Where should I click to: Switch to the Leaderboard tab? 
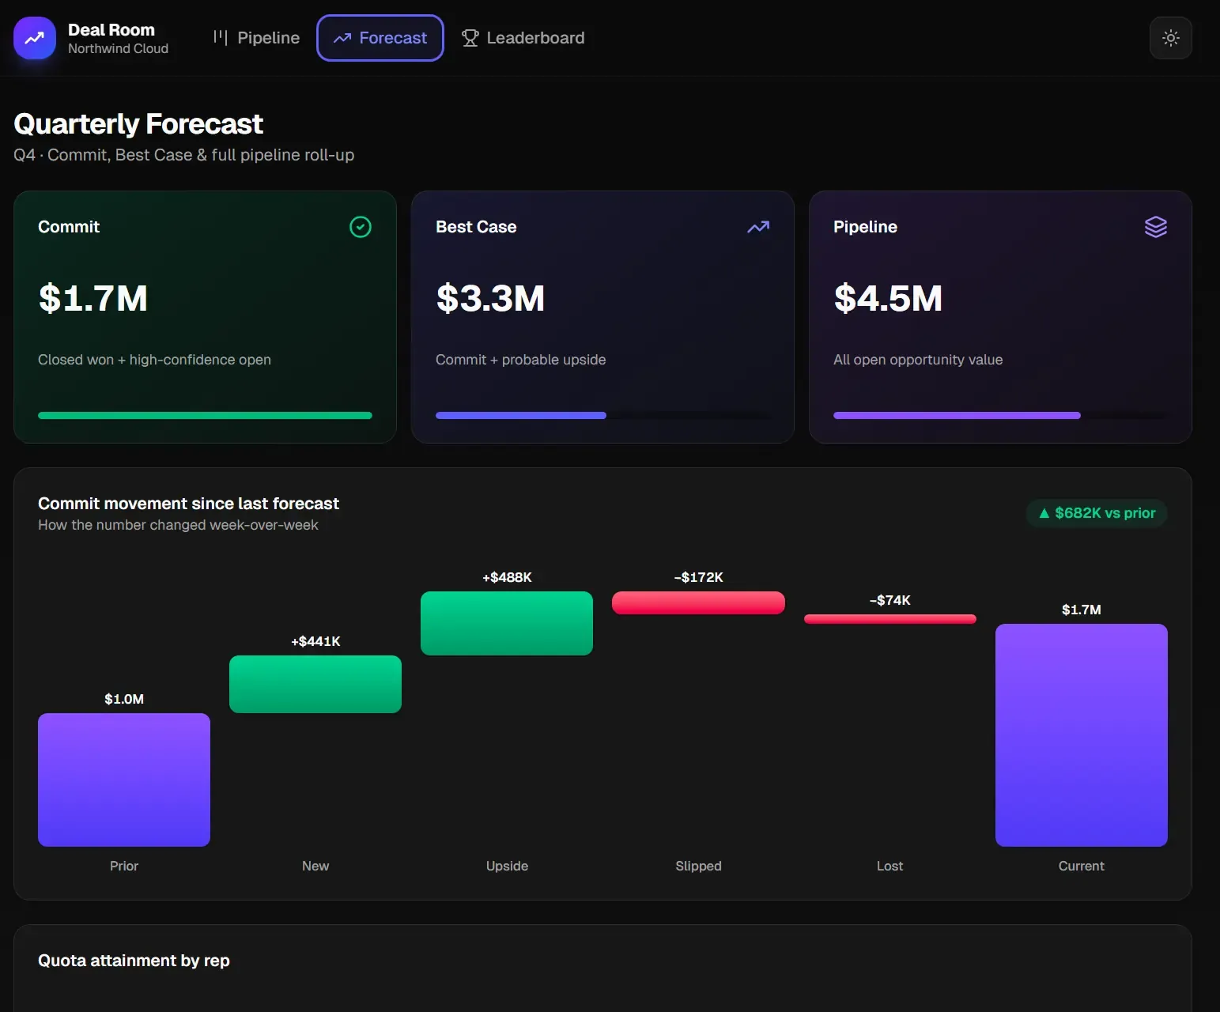tap(523, 38)
